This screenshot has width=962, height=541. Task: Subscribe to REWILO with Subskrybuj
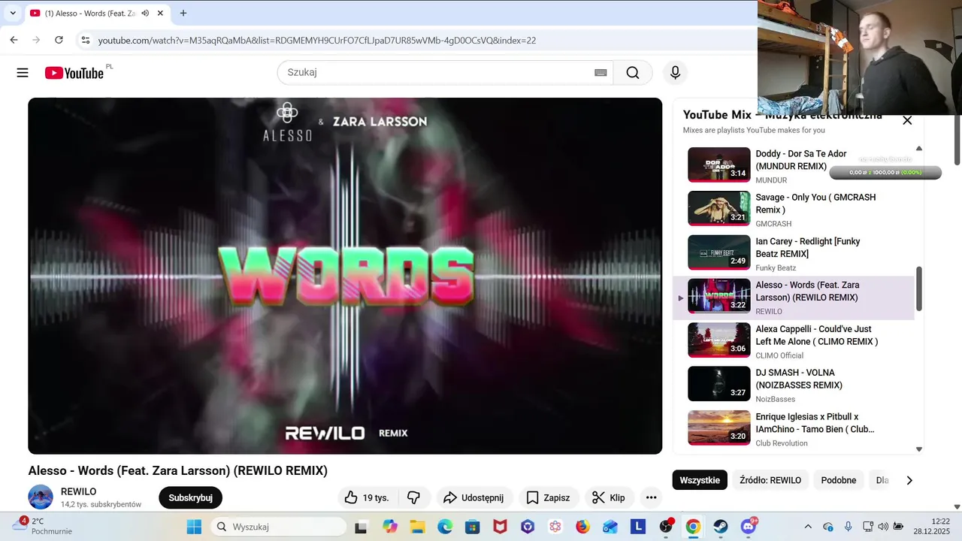(190, 497)
